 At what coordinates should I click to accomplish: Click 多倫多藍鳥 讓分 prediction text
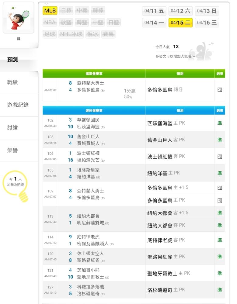click(x=165, y=90)
